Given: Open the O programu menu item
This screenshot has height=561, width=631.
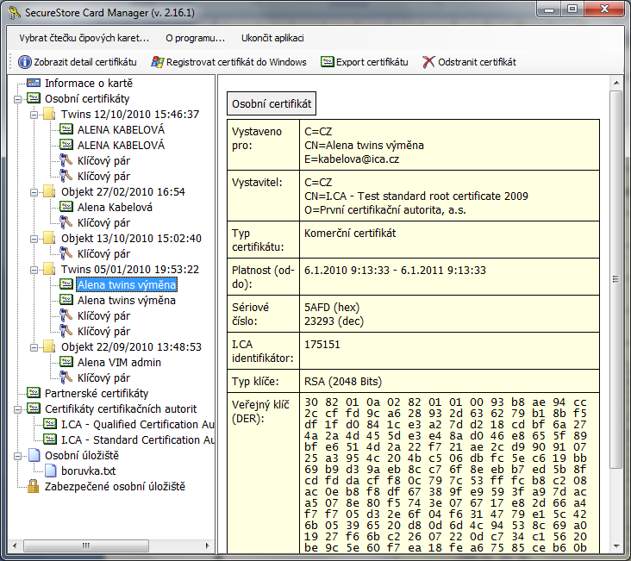Looking at the screenshot, I should (x=195, y=38).
